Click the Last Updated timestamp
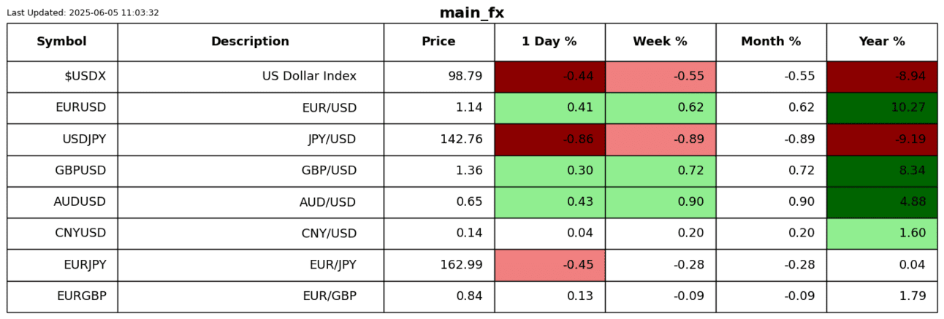The width and height of the screenshot is (944, 319). (x=83, y=13)
